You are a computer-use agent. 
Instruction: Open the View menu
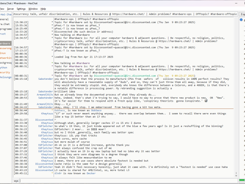coord(2,8)
